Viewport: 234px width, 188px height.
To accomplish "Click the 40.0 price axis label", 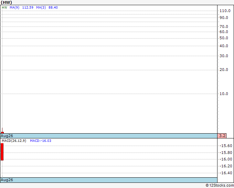I will pos(224,46).
